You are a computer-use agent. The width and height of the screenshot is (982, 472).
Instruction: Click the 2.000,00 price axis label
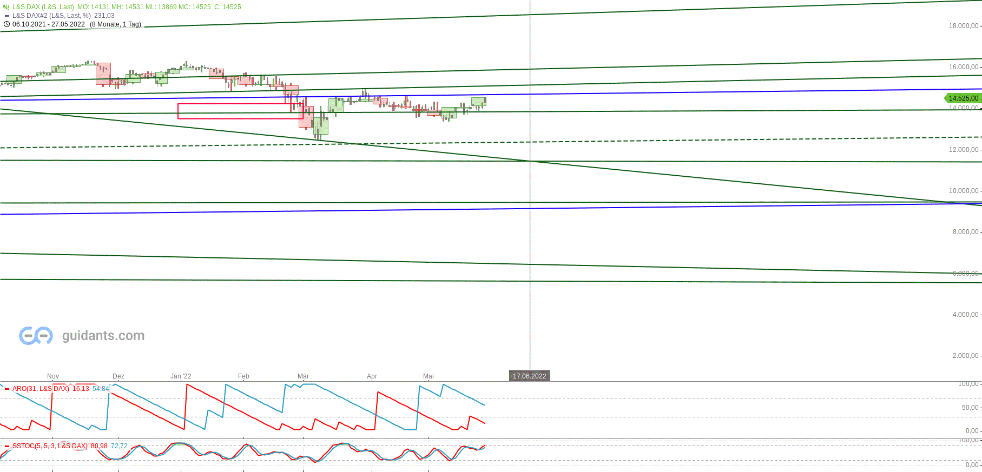(x=965, y=356)
